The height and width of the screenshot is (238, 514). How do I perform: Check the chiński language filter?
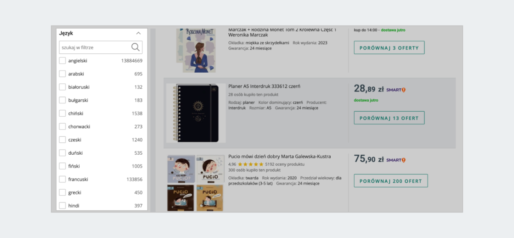(63, 113)
